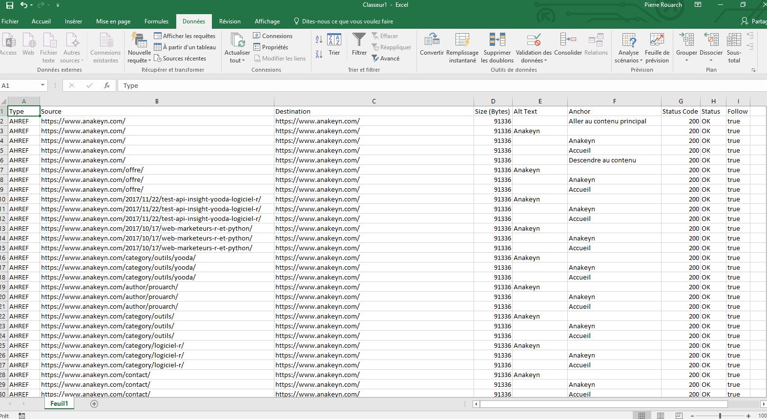Click Avancé filter option
The image size is (767, 419).
coord(386,59)
